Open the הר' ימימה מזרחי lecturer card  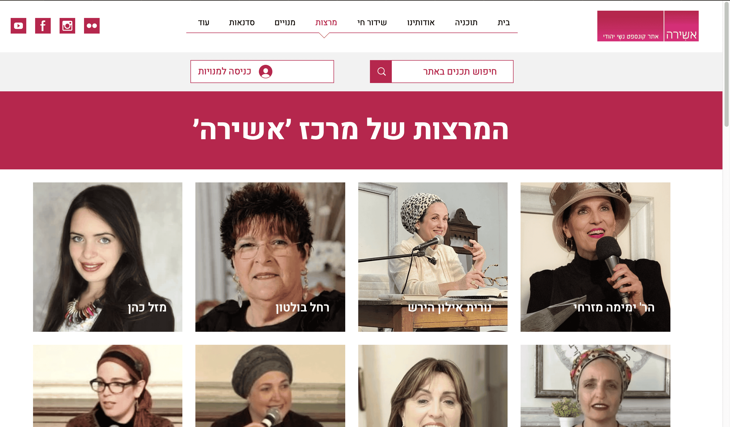pos(595,257)
